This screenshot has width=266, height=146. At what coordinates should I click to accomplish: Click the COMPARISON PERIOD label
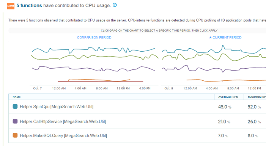94,37
